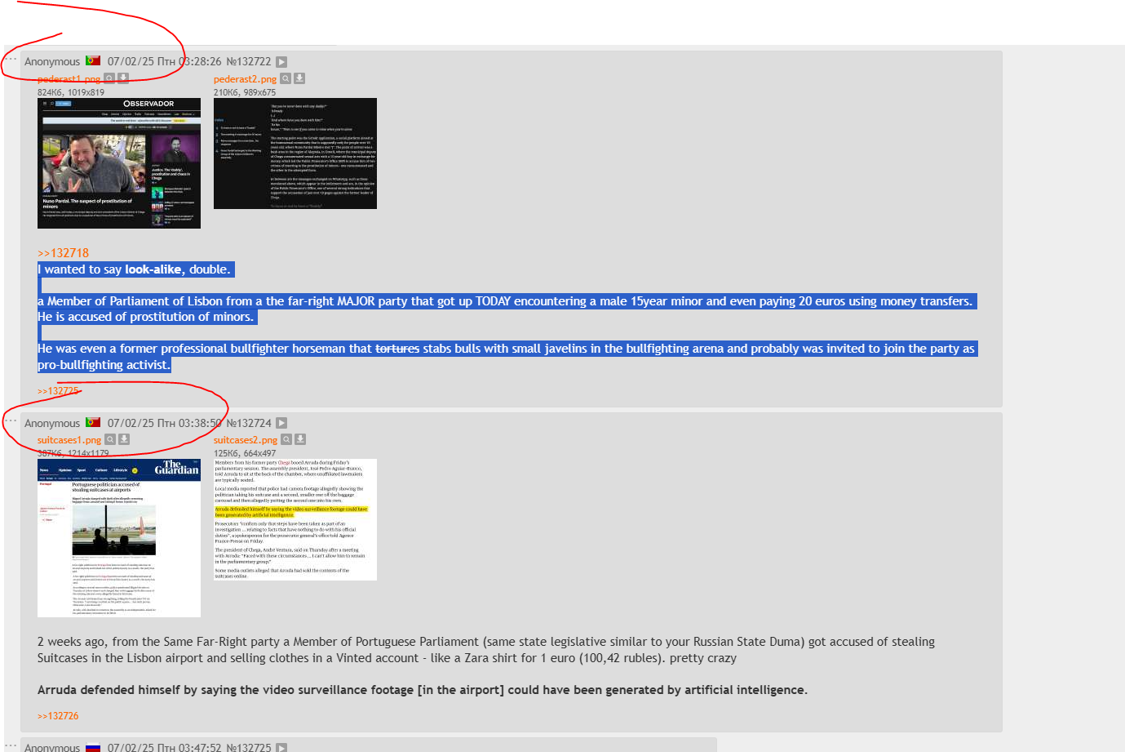Download the suitcases2.png file via its icon
The height and width of the screenshot is (752, 1125).
click(x=300, y=439)
